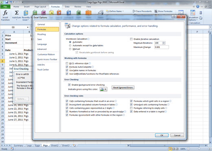Click the Save icon in Quick Access Toolbar

tap(7, 2)
